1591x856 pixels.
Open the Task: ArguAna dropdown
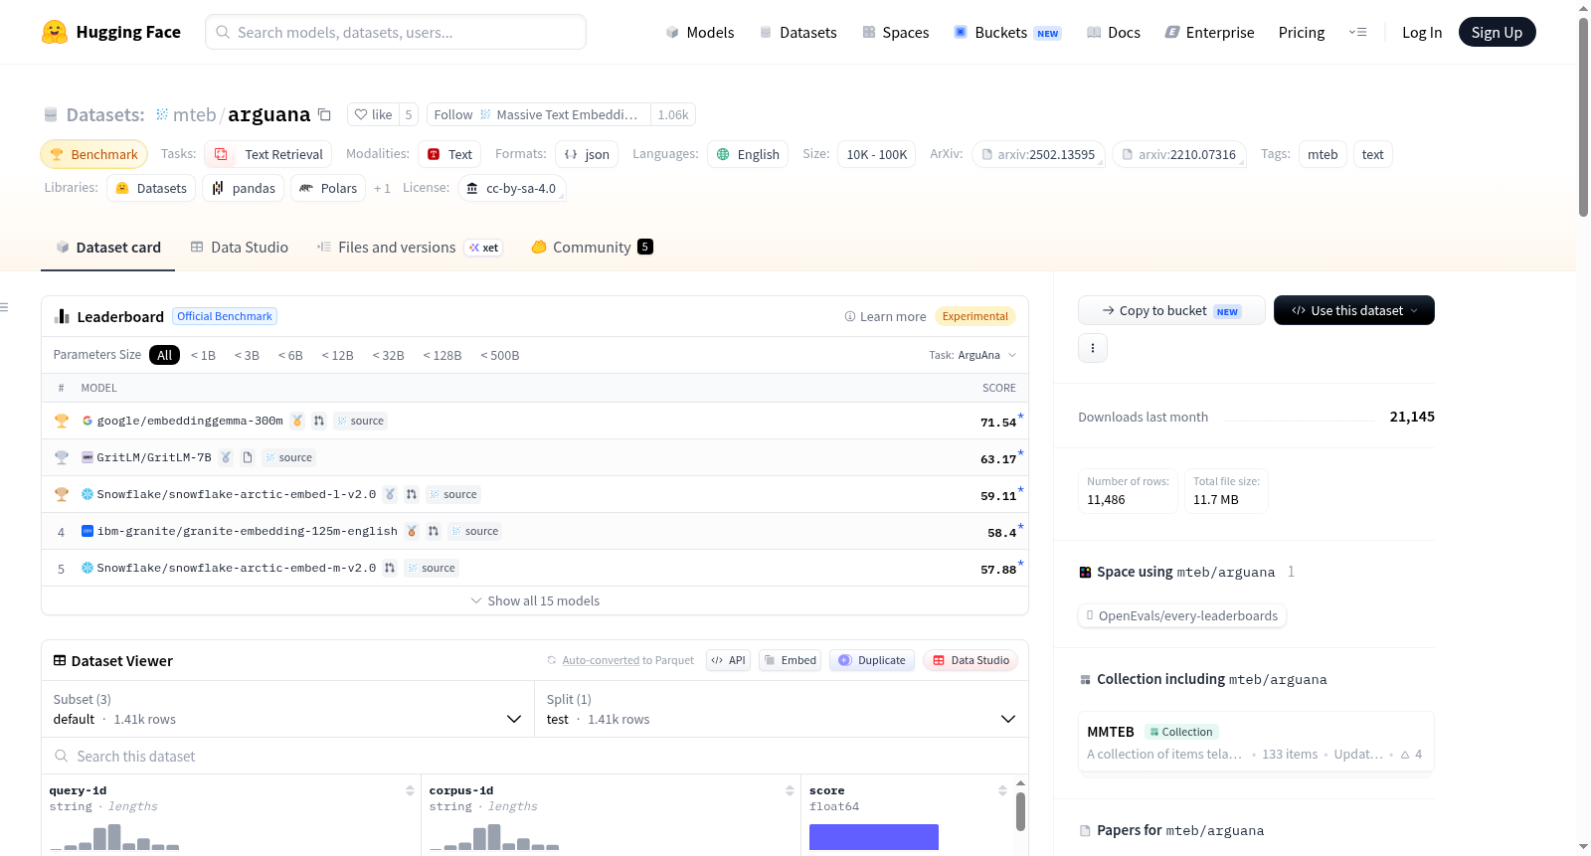click(972, 355)
